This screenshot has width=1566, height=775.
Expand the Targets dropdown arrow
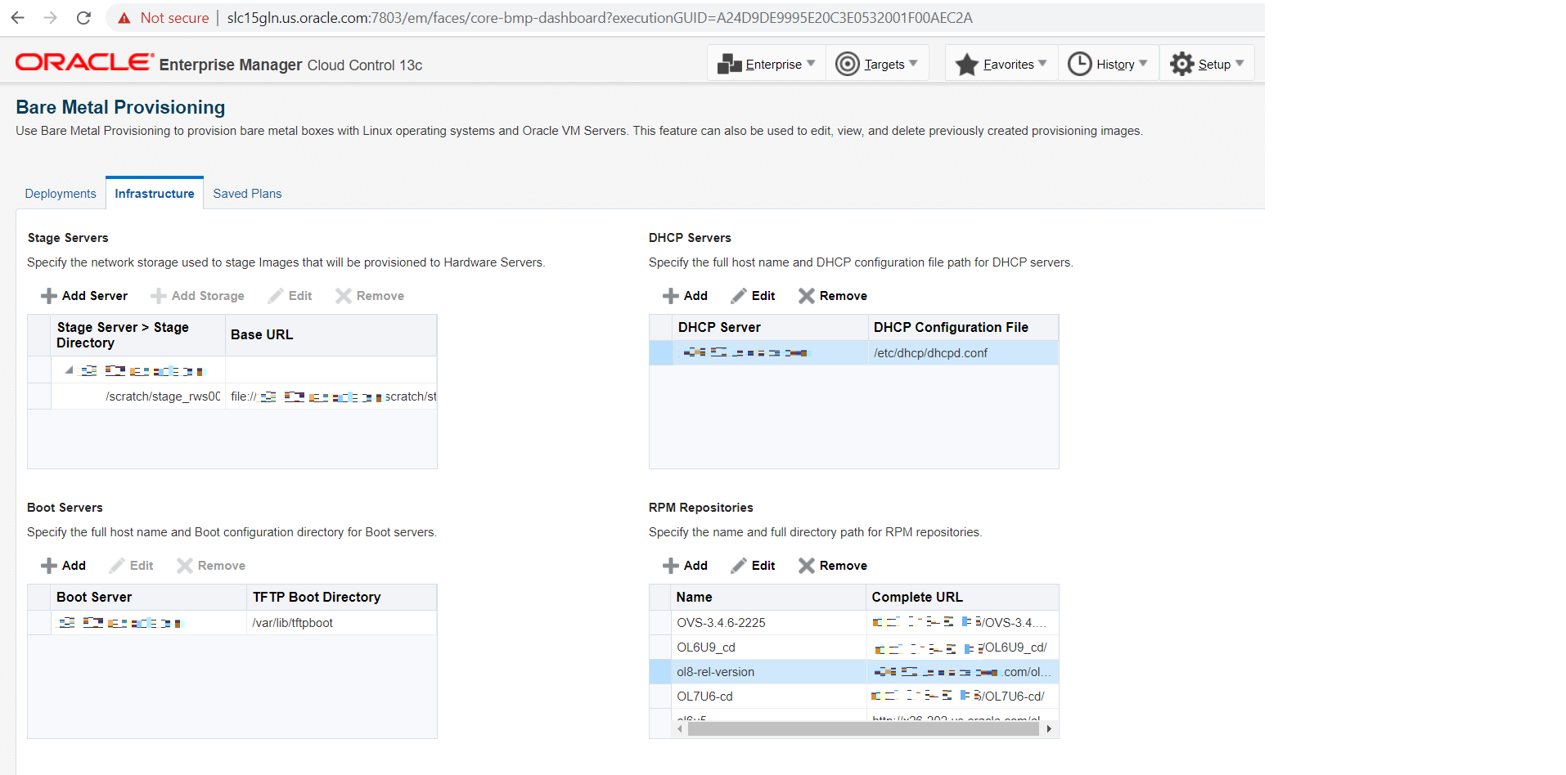click(x=913, y=63)
